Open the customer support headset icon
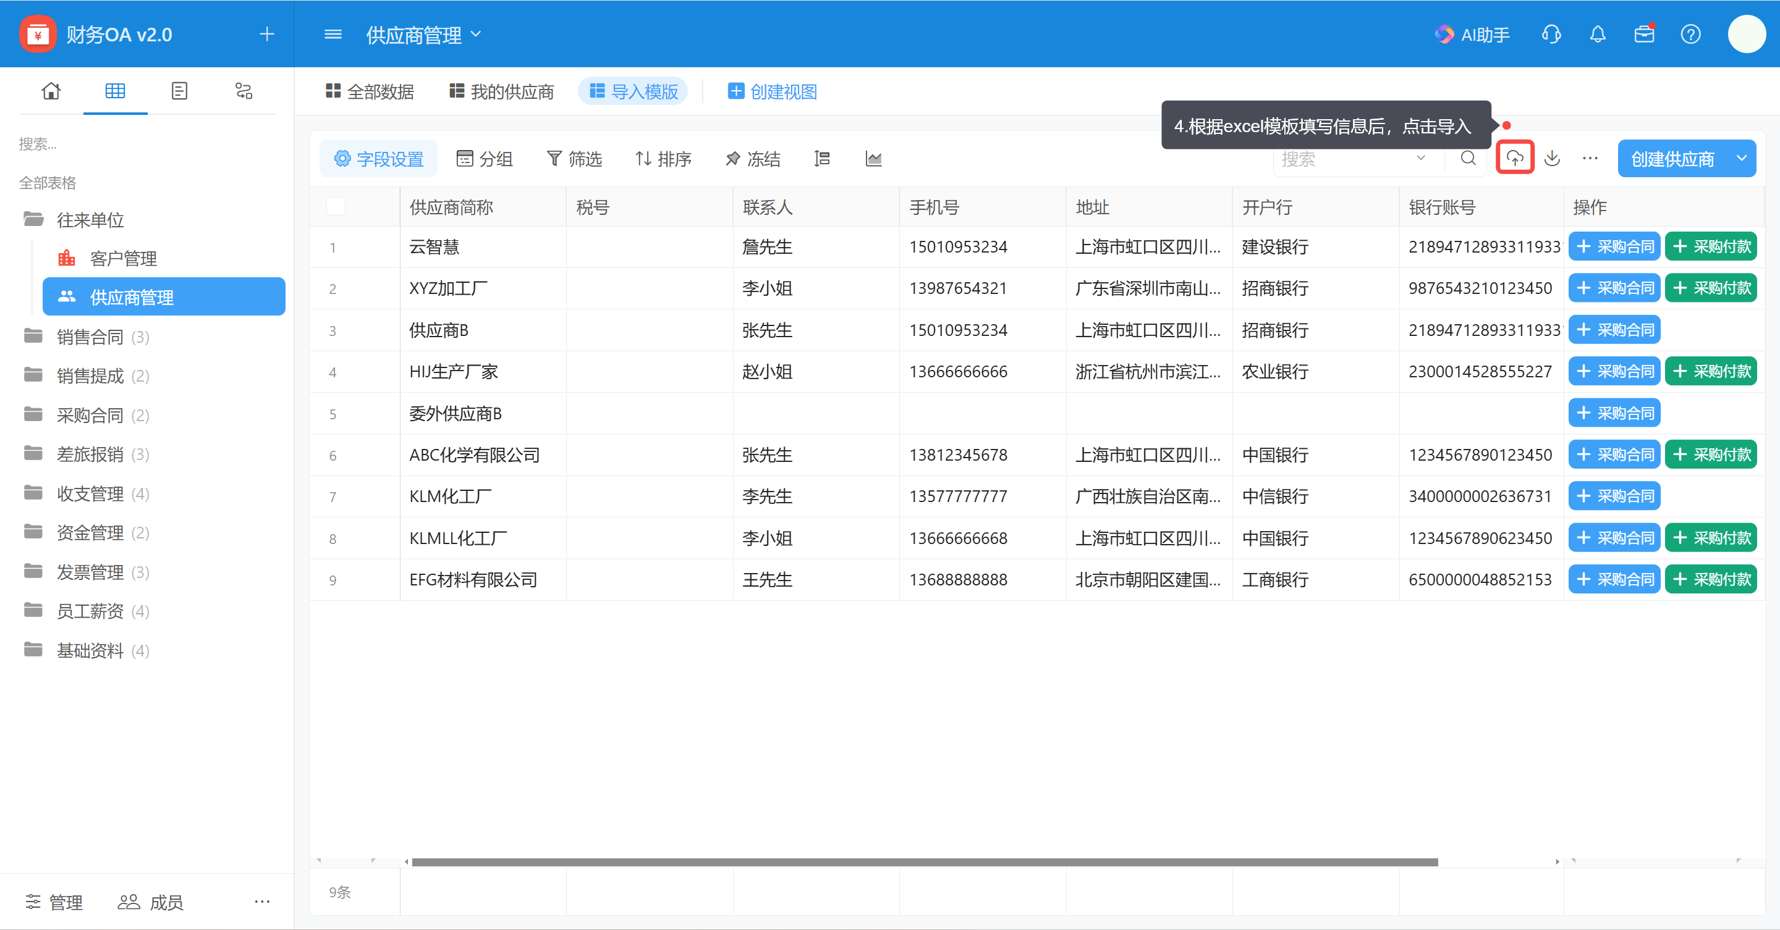This screenshot has height=930, width=1780. (x=1551, y=34)
